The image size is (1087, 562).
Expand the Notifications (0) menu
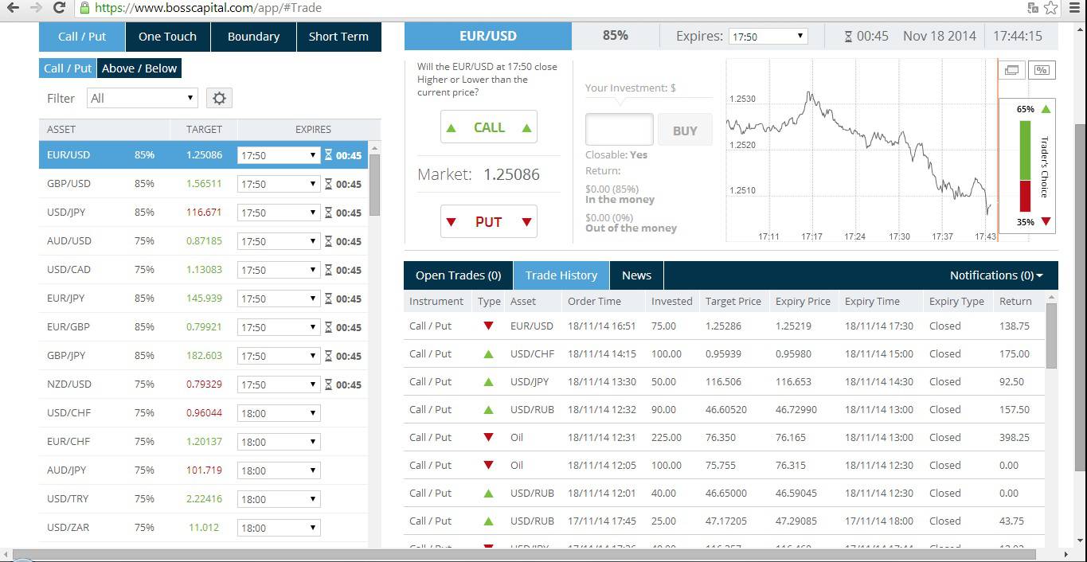coord(995,275)
